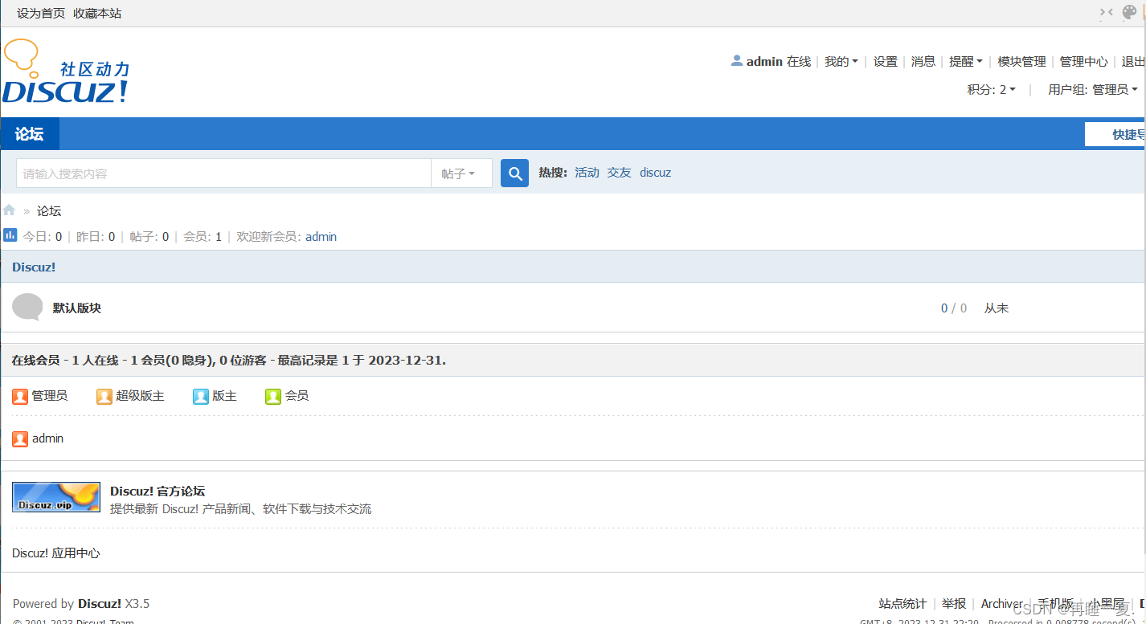Click the blue search magnifier button
The image size is (1146, 624).
pos(514,173)
